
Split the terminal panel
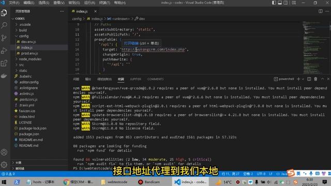click(309, 79)
